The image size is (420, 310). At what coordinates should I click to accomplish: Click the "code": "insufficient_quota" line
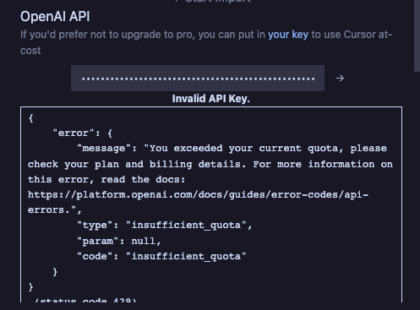click(x=161, y=256)
